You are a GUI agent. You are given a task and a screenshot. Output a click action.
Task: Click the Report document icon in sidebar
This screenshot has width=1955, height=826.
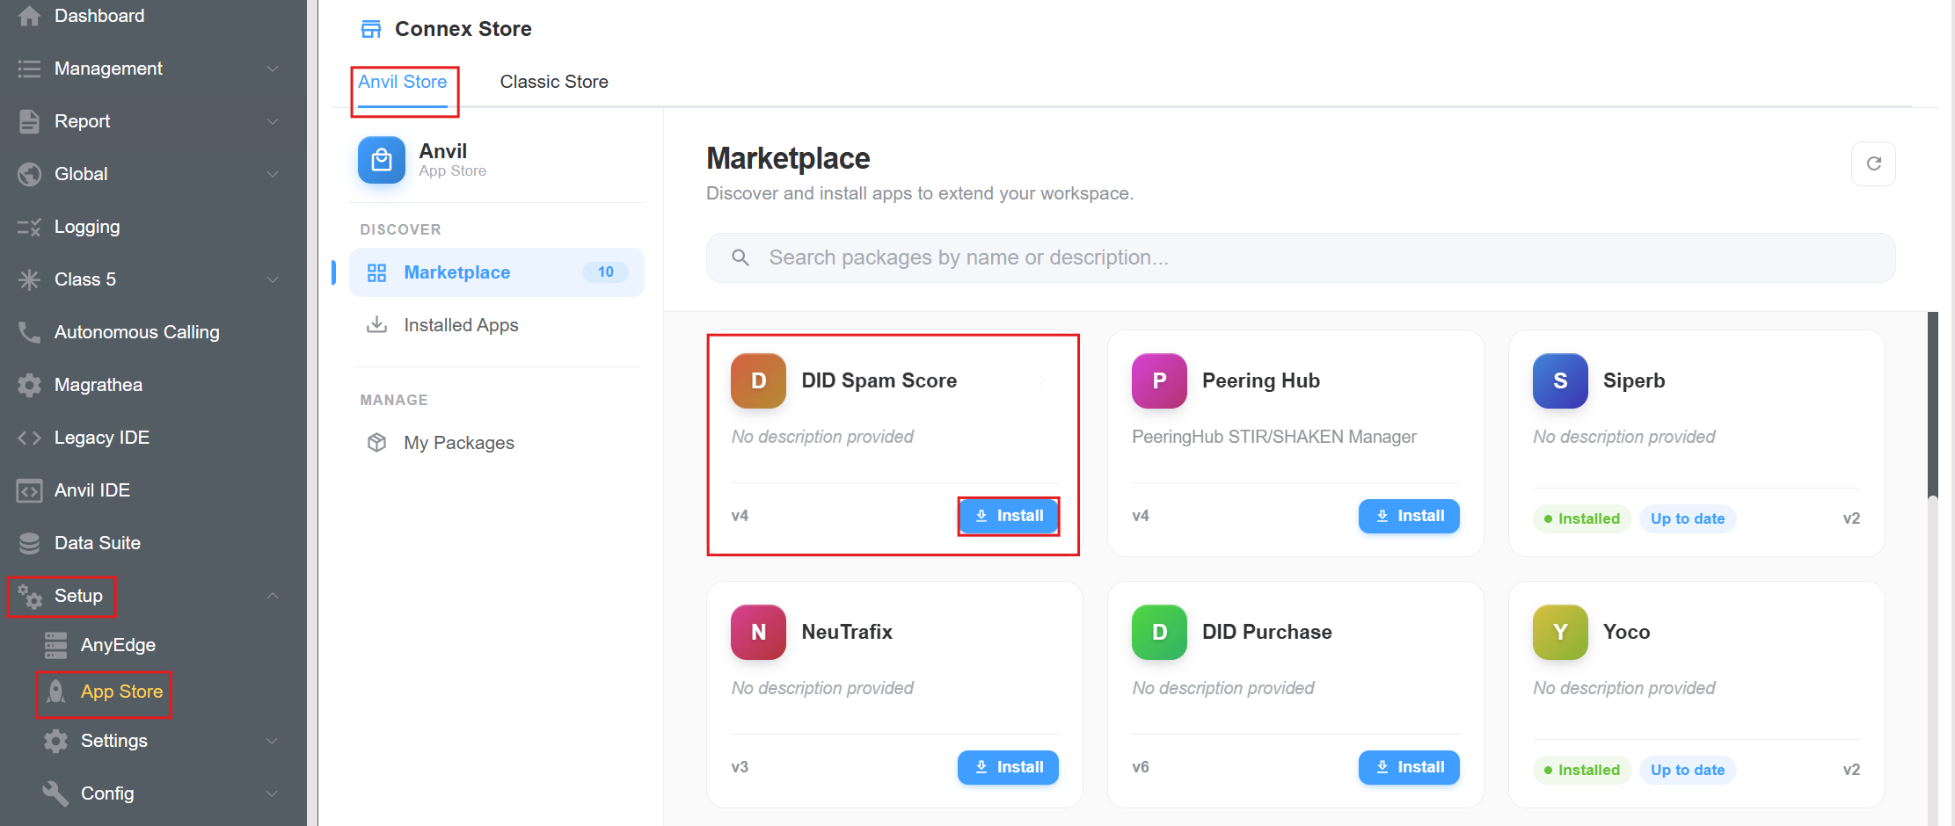tap(29, 121)
